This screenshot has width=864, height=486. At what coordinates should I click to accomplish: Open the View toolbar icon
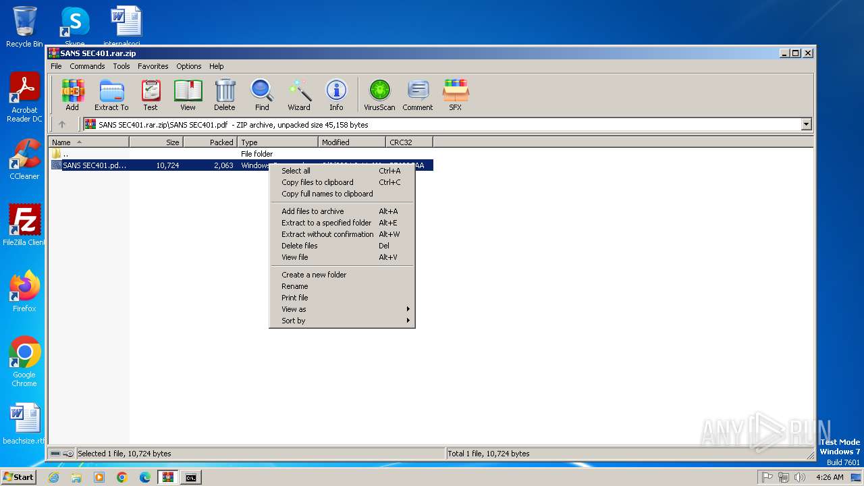tap(188, 94)
